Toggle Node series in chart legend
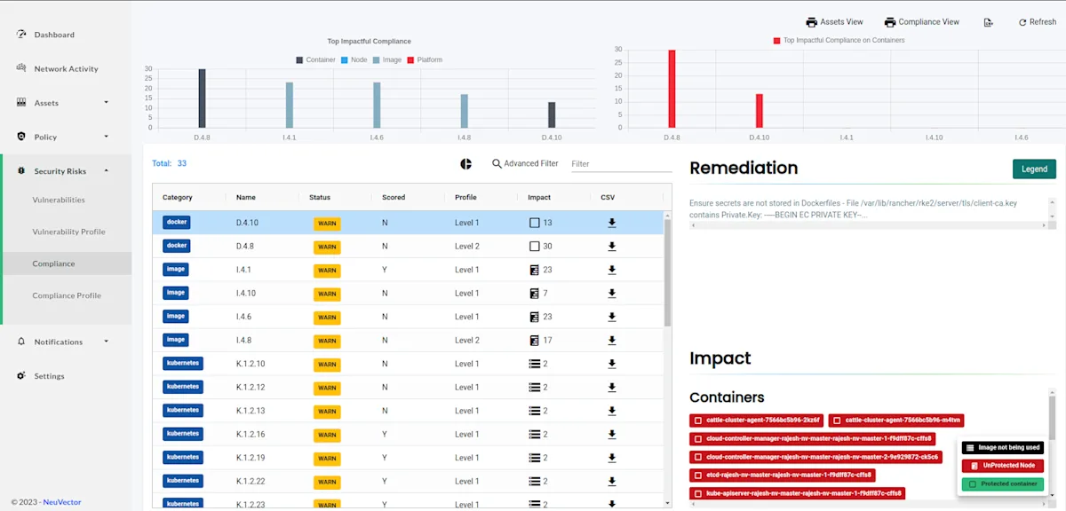 (x=354, y=60)
